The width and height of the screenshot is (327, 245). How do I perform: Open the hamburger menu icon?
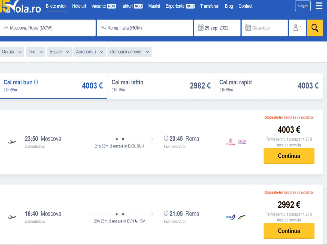click(319, 6)
